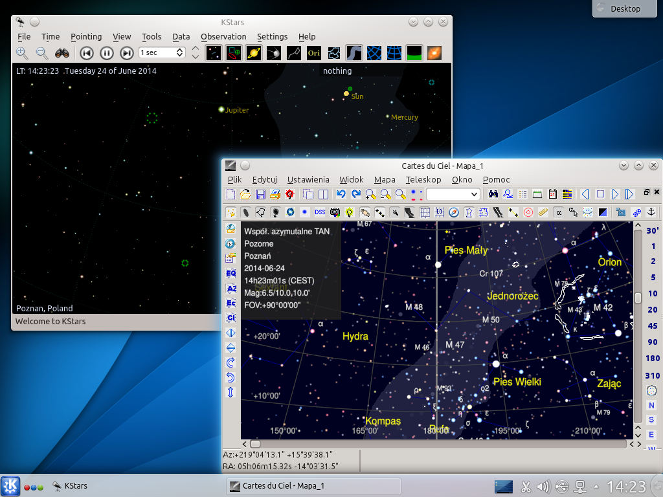This screenshot has height=497, width=663.
Task: Open the calendar icon in Cartes du Ciel
Action: coord(552,194)
